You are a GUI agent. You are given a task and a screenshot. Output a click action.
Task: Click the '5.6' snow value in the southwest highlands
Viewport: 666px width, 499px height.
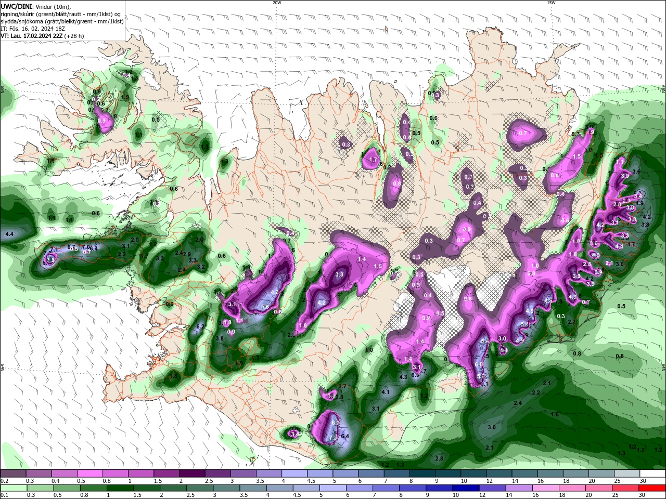pyautogui.click(x=265, y=308)
